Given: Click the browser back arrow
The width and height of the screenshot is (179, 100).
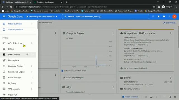Looking at the screenshot, I should click(x=3, y=7).
